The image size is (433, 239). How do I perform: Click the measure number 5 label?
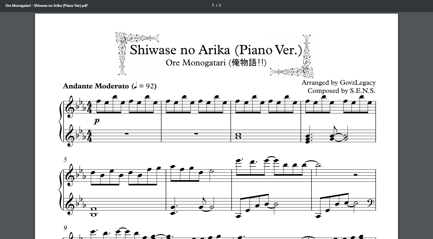(65, 160)
